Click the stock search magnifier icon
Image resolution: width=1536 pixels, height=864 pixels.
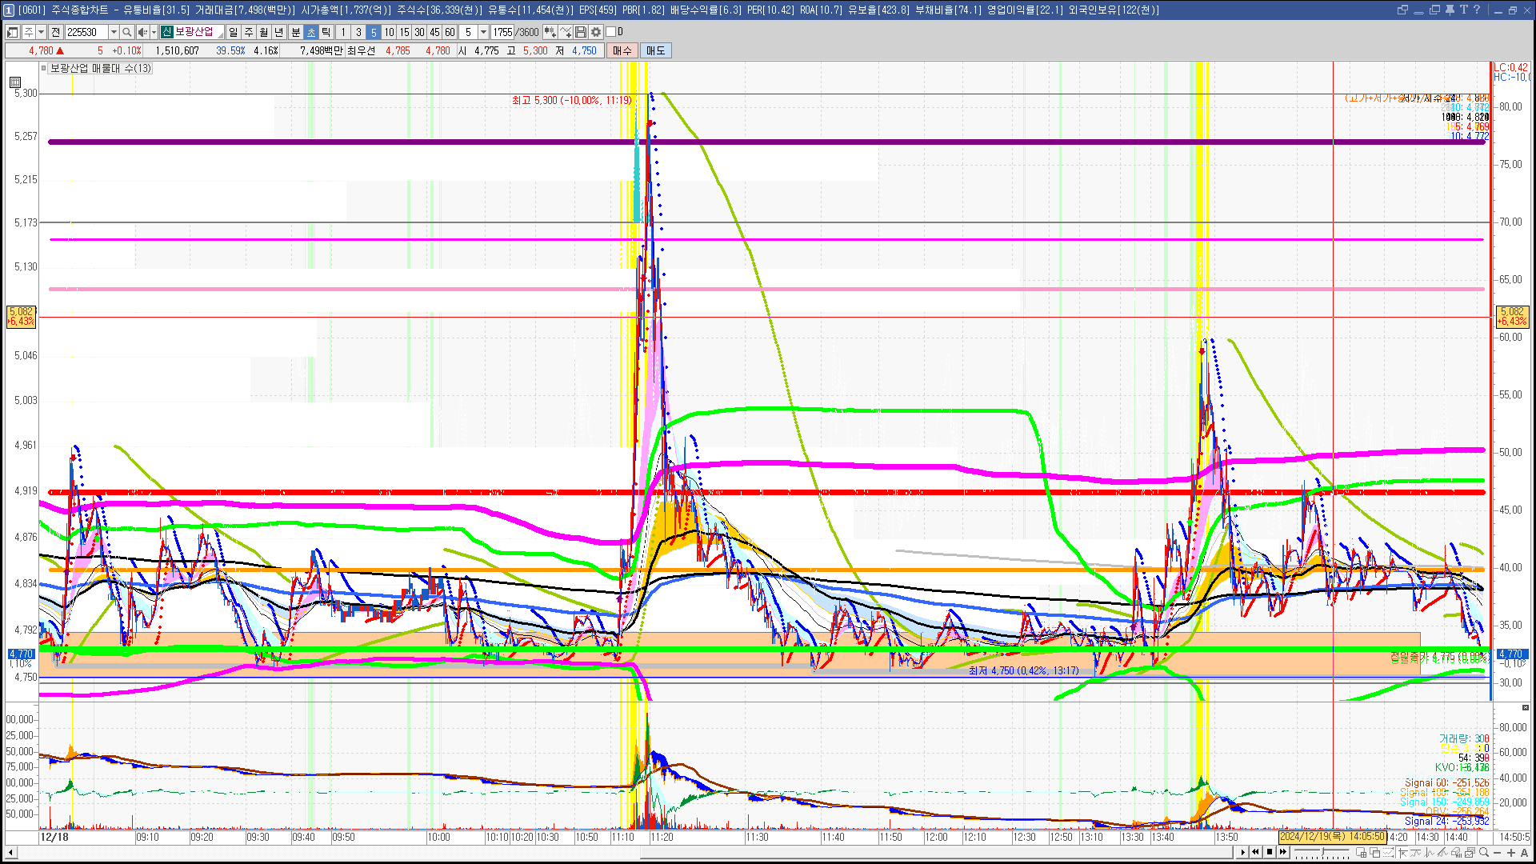tap(126, 32)
